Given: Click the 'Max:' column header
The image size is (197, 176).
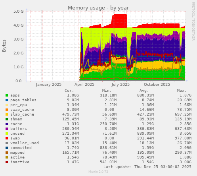Looking at the screenshot, I should tap(182, 91).
